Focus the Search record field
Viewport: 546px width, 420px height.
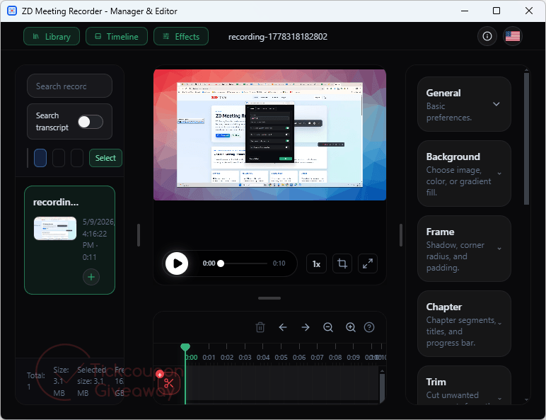[x=69, y=86]
